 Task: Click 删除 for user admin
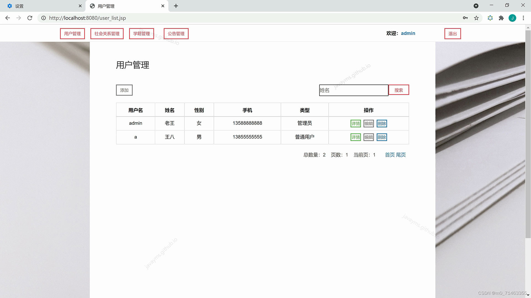382,124
